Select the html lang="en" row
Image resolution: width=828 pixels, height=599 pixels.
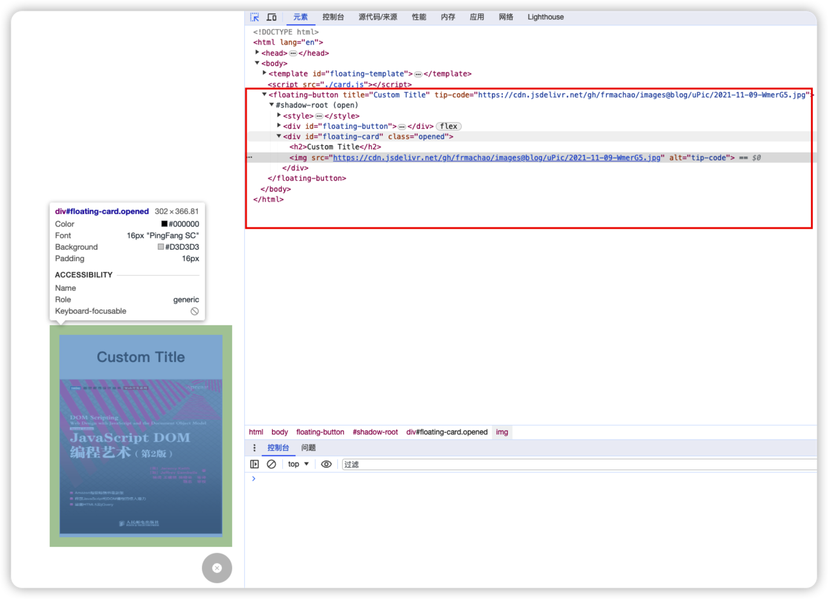[x=288, y=42]
